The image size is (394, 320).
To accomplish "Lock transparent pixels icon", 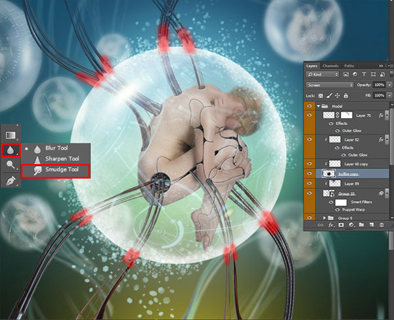I will (320, 96).
